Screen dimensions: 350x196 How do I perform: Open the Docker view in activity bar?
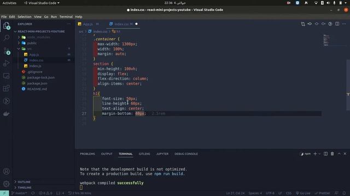pyautogui.click(x=6, y=114)
